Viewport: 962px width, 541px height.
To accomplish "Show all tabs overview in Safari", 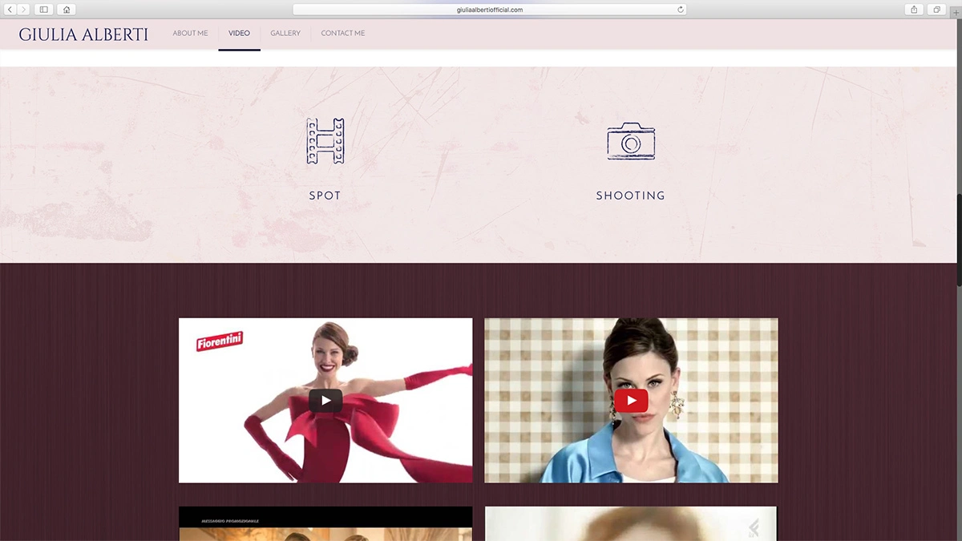I will (x=936, y=10).
